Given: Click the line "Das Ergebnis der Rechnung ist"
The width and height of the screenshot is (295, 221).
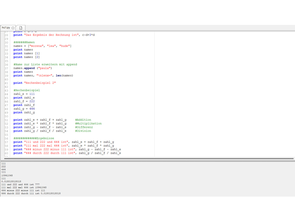Looking at the screenshot, I should (x=54, y=35).
